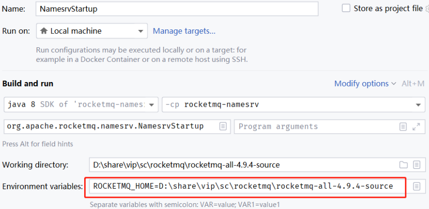Click the main class NamesrvStartup field
The image size is (429, 209).
click(111, 126)
